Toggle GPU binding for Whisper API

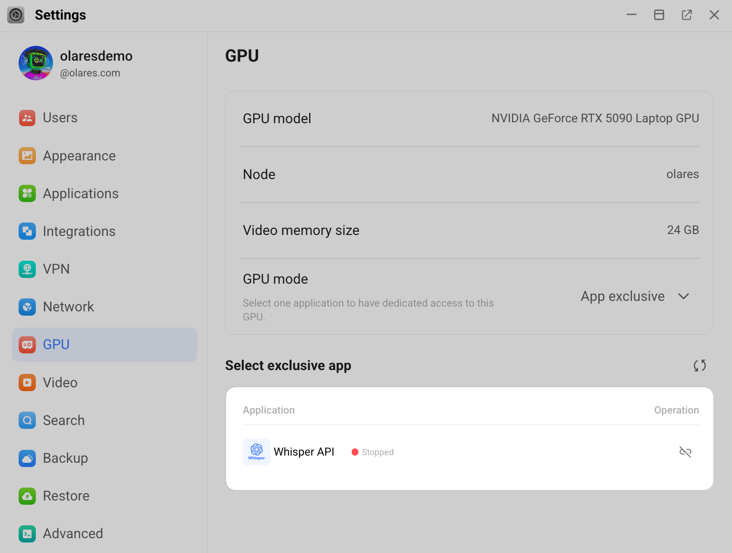(685, 451)
